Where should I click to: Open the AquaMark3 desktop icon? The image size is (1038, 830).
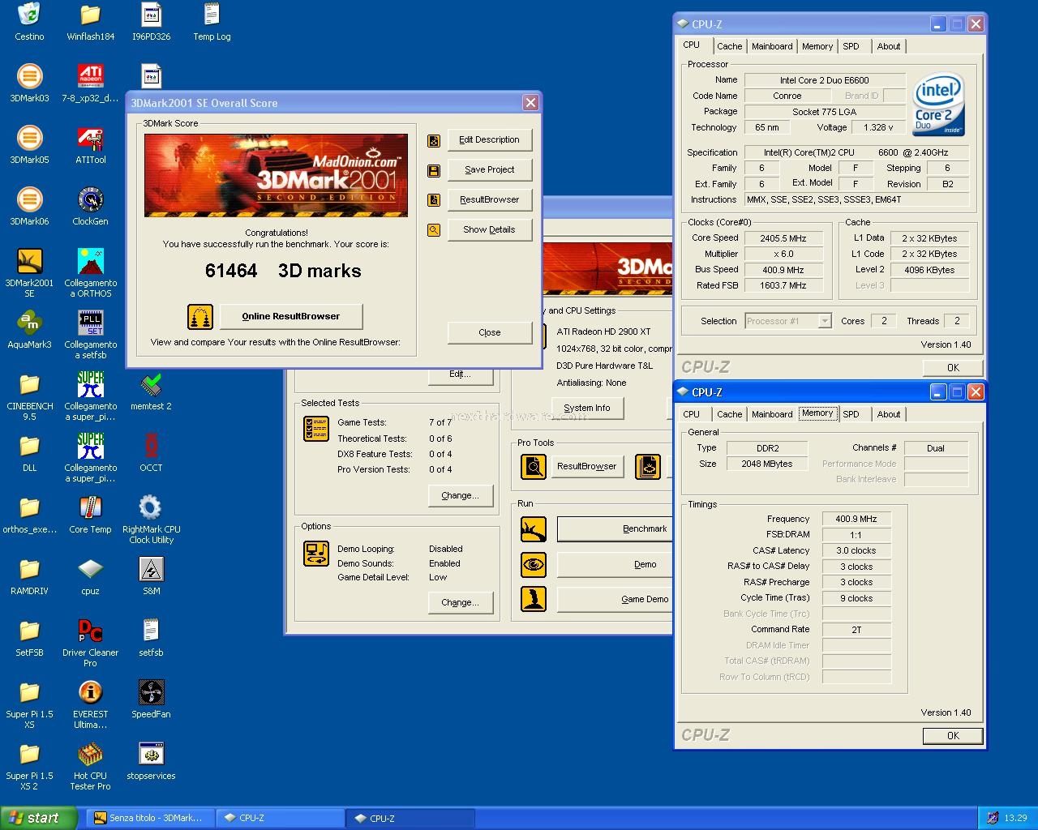pyautogui.click(x=29, y=323)
